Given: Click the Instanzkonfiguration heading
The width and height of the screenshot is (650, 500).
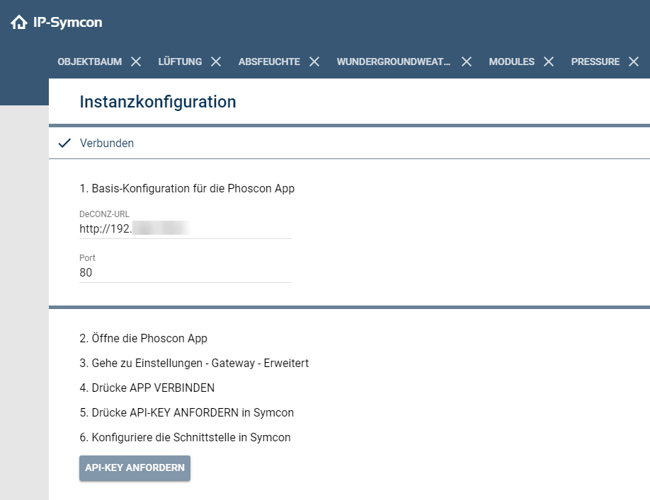Looking at the screenshot, I should click(x=159, y=102).
